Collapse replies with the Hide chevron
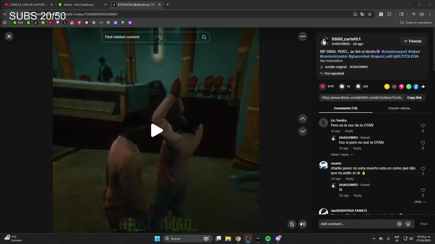Screen dimensions: 435x244 pyautogui.click(x=420, y=202)
